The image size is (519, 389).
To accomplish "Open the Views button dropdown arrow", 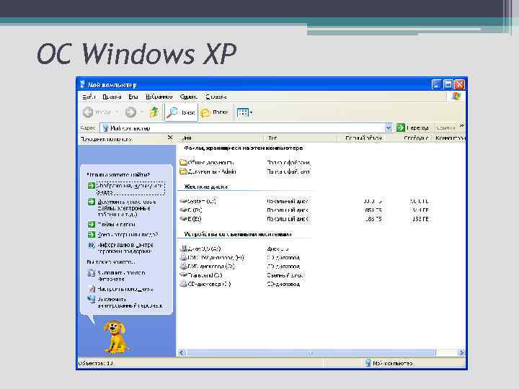I will 252,112.
